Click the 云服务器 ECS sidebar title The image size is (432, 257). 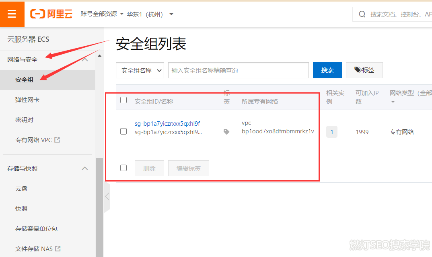click(x=29, y=39)
